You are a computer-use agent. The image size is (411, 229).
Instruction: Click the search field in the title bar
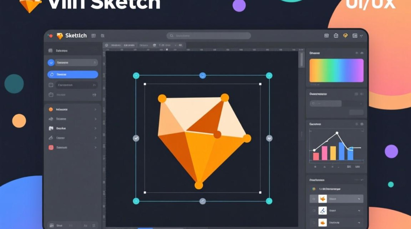point(209,36)
